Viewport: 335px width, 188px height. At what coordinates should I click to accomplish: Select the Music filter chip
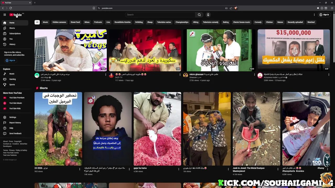click(46, 22)
